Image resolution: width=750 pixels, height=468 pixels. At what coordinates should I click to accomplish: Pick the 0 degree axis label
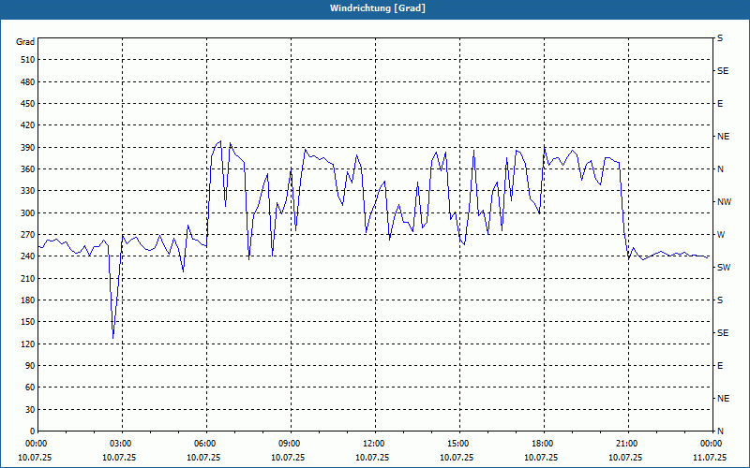pyautogui.click(x=32, y=431)
